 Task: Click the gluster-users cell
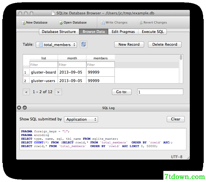(44, 80)
